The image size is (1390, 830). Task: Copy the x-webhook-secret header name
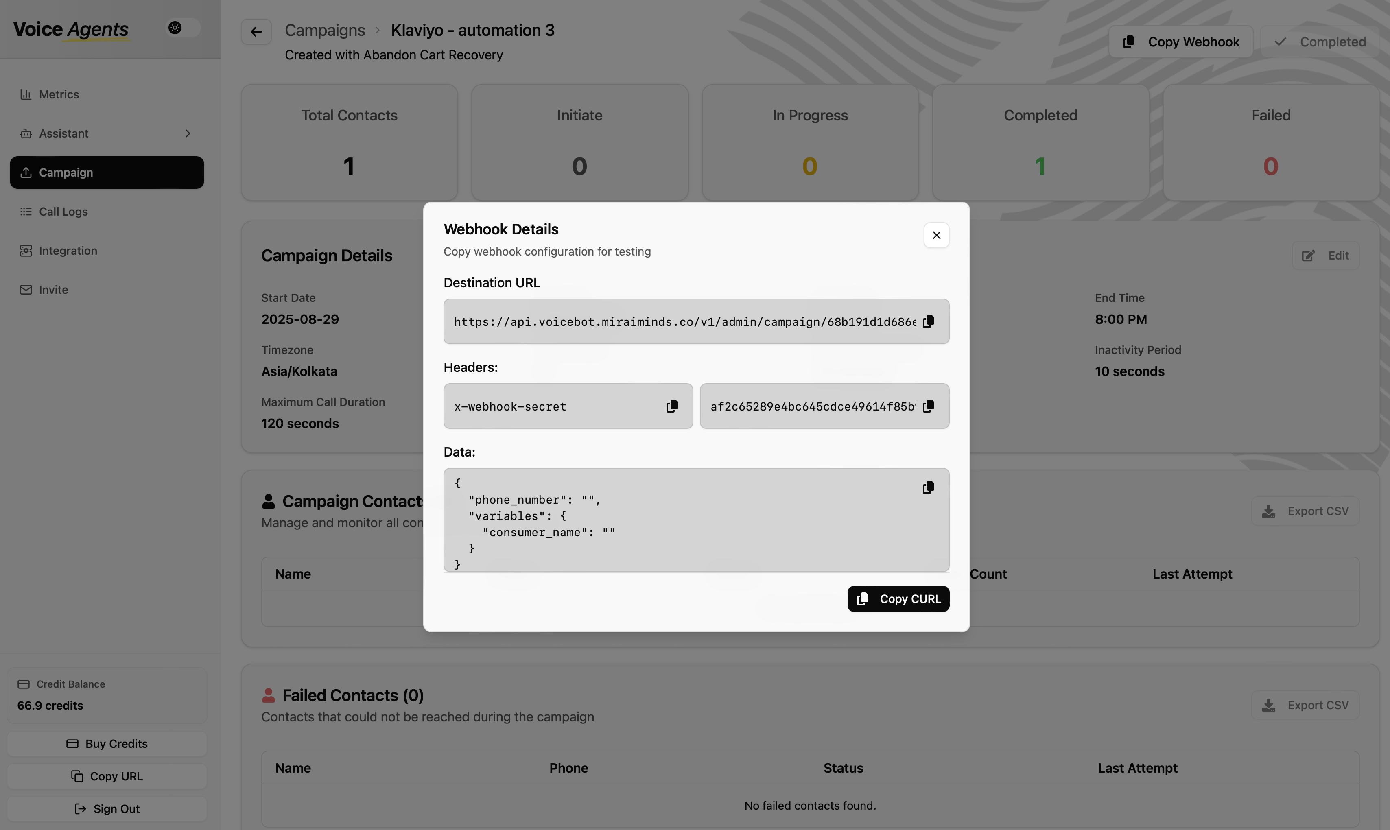(671, 406)
